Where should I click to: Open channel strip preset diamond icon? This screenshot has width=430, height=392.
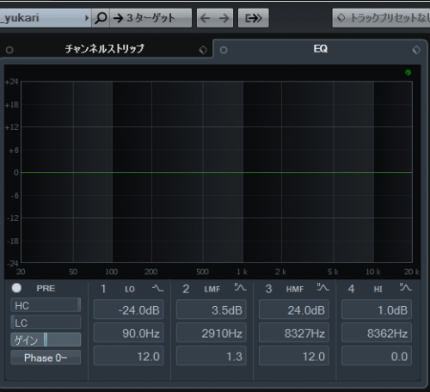(x=203, y=50)
